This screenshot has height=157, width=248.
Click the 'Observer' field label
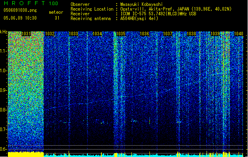click(x=80, y=4)
